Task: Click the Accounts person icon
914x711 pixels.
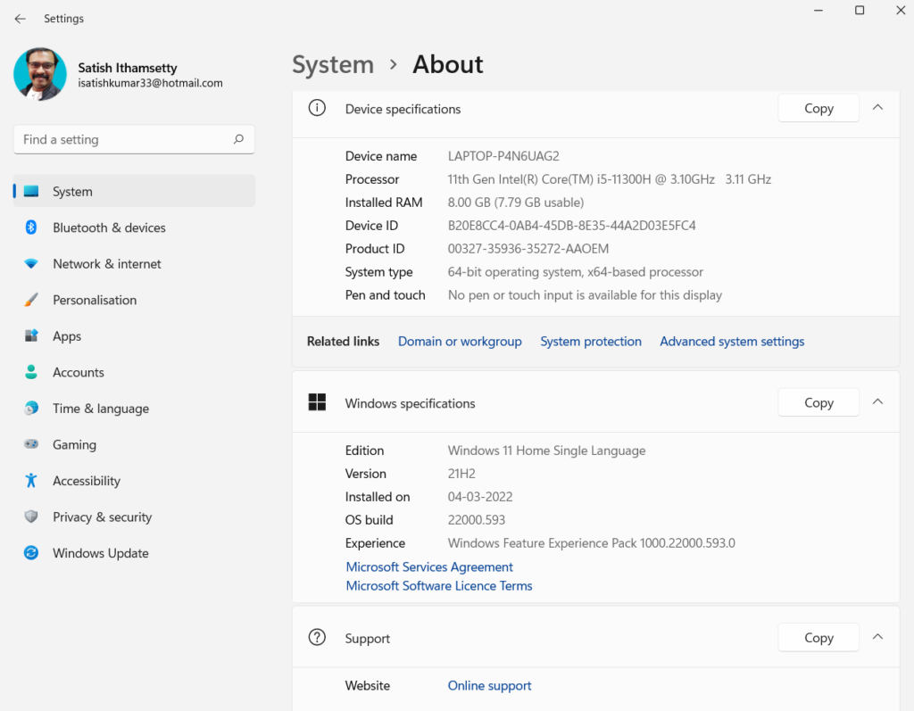Action: [x=31, y=372]
